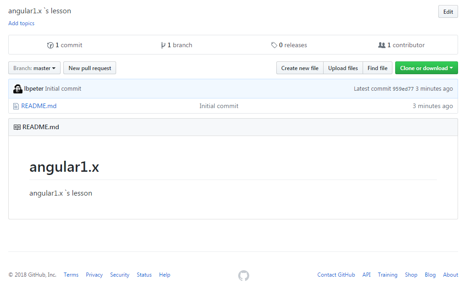The image size is (470, 300).
Task: Click New pull request button
Action: coord(90,68)
